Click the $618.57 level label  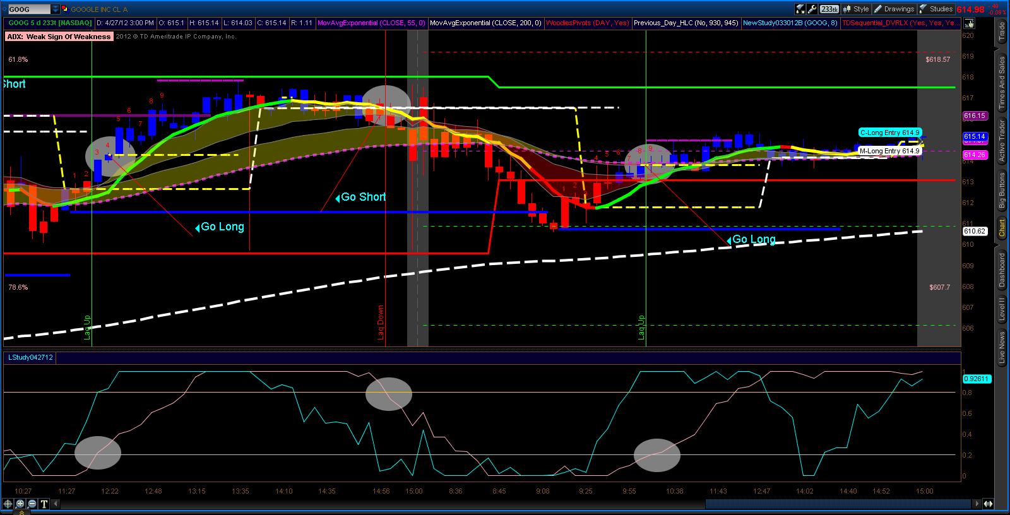938,59
